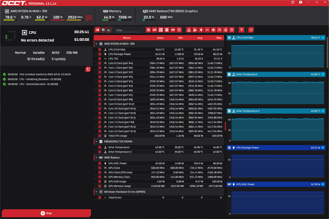Screen dimensions: 329x219
Task: Reset sensor min/max values with refresh icon
Action: pos(251,30)
